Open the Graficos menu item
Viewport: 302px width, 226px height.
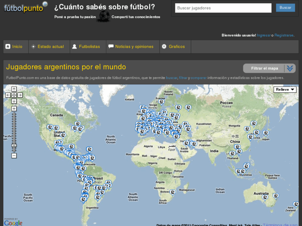[x=175, y=46]
